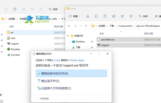Click the copy icon in left window toolbar
This screenshot has height=103, width=161.
6,9
